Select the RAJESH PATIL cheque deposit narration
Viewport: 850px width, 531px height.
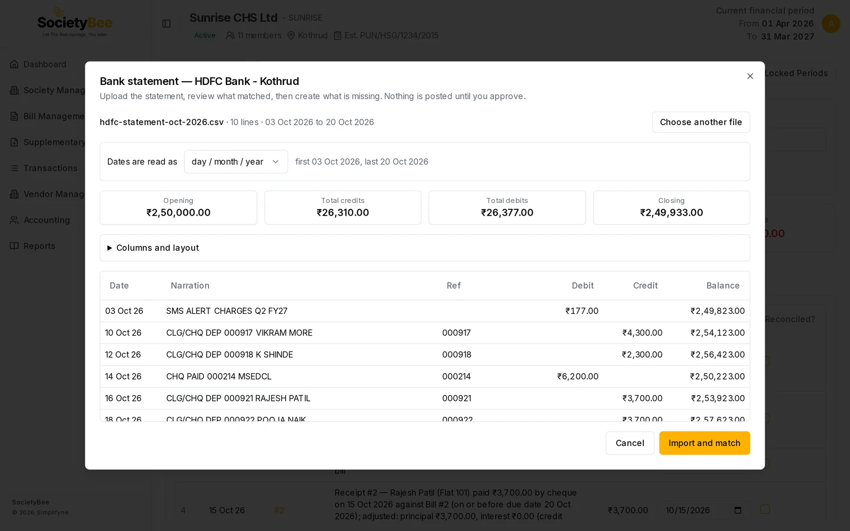(x=238, y=398)
